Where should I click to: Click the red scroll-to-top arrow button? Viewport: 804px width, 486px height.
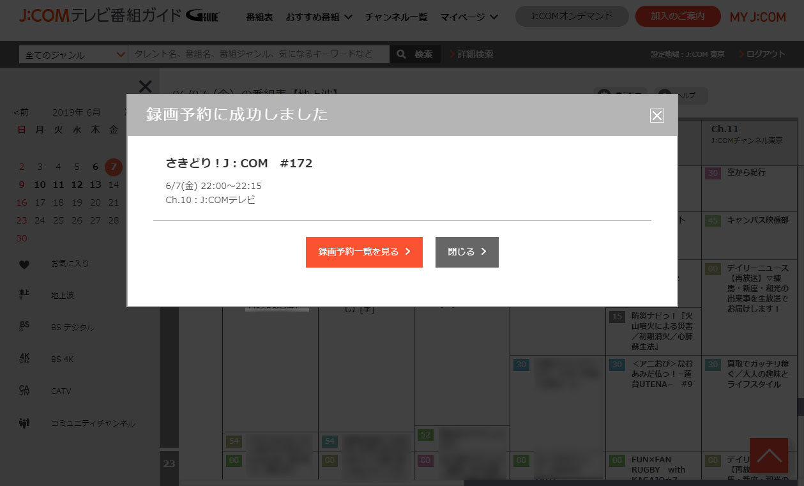coord(769,456)
